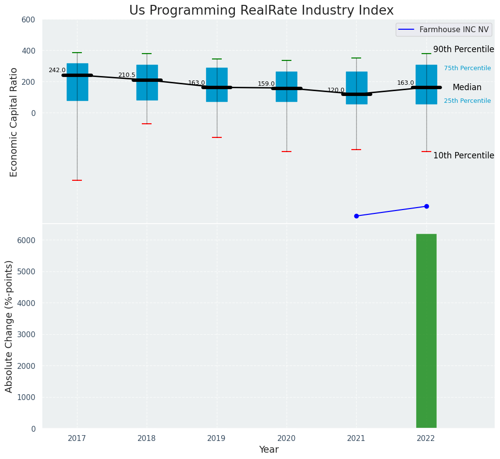Click the 2020 median value label 159.0
This screenshot has height=459, width=500.
click(x=266, y=84)
